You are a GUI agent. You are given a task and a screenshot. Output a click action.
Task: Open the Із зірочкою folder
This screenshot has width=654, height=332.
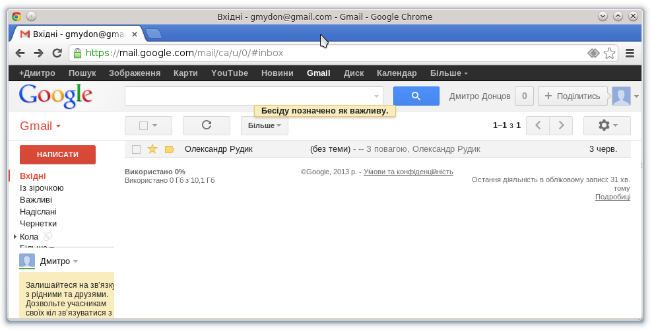[42, 187]
